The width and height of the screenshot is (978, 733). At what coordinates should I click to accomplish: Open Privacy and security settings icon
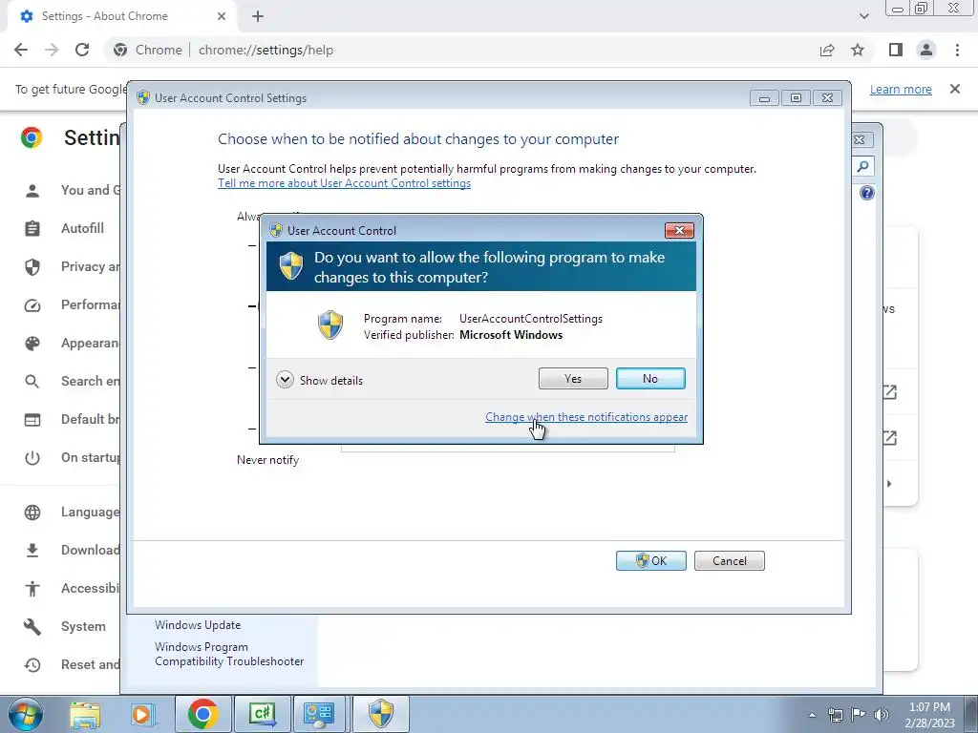[32, 267]
